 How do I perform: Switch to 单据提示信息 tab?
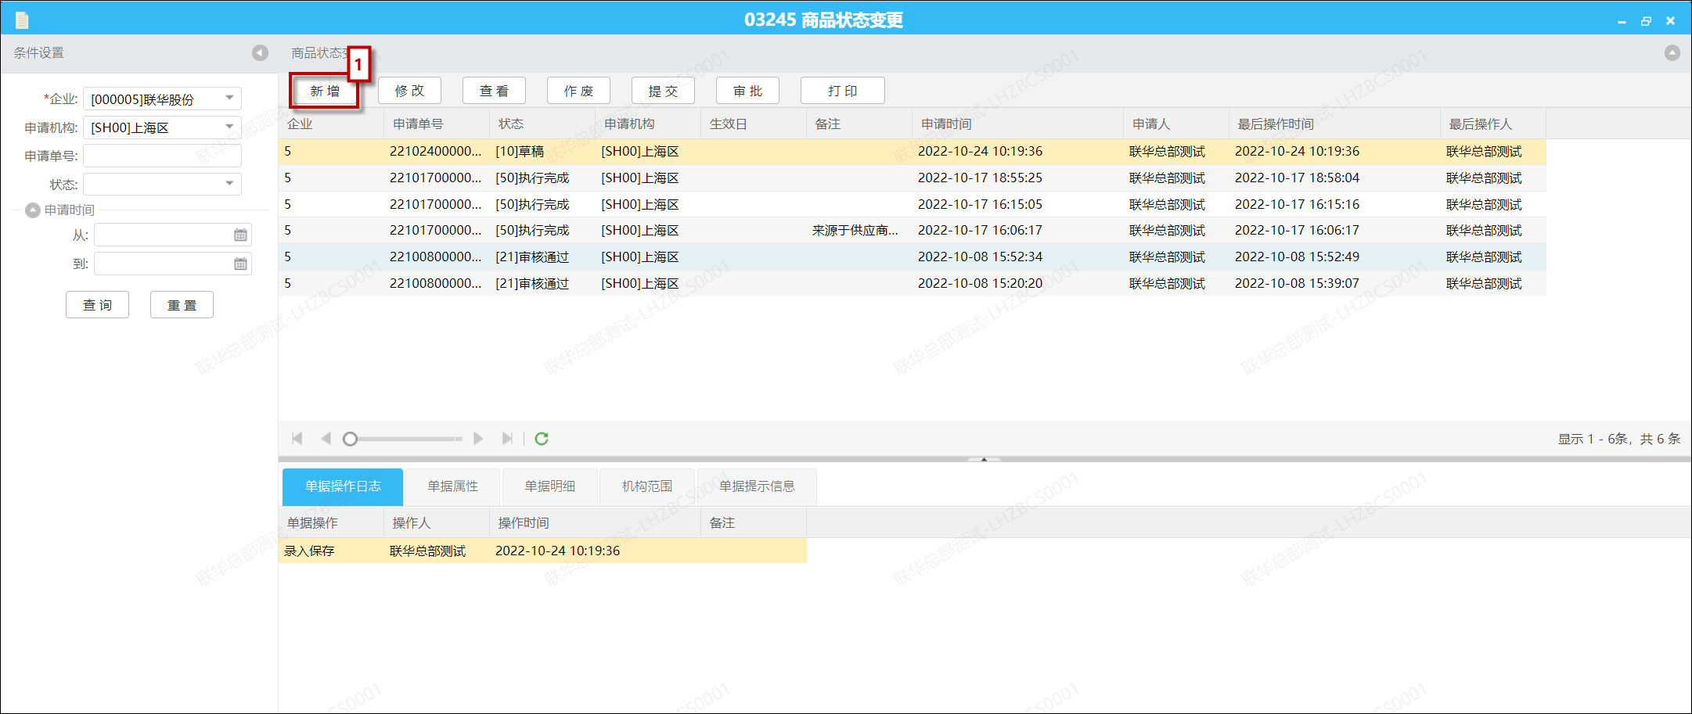757,486
